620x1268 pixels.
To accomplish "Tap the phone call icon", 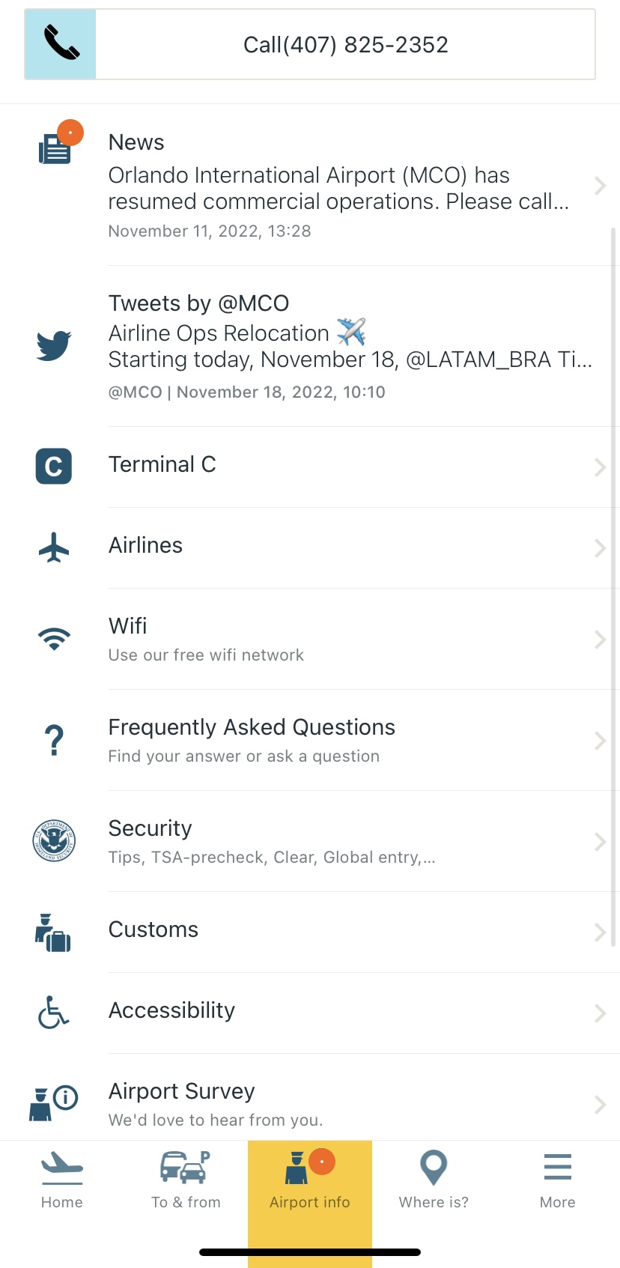I will point(61,44).
